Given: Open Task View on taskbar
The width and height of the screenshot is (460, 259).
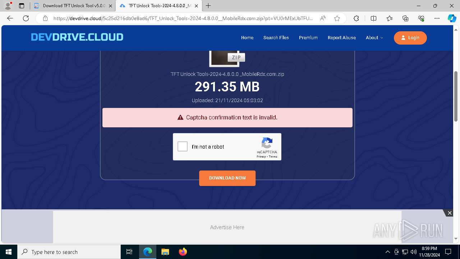Looking at the screenshot, I should point(129,252).
